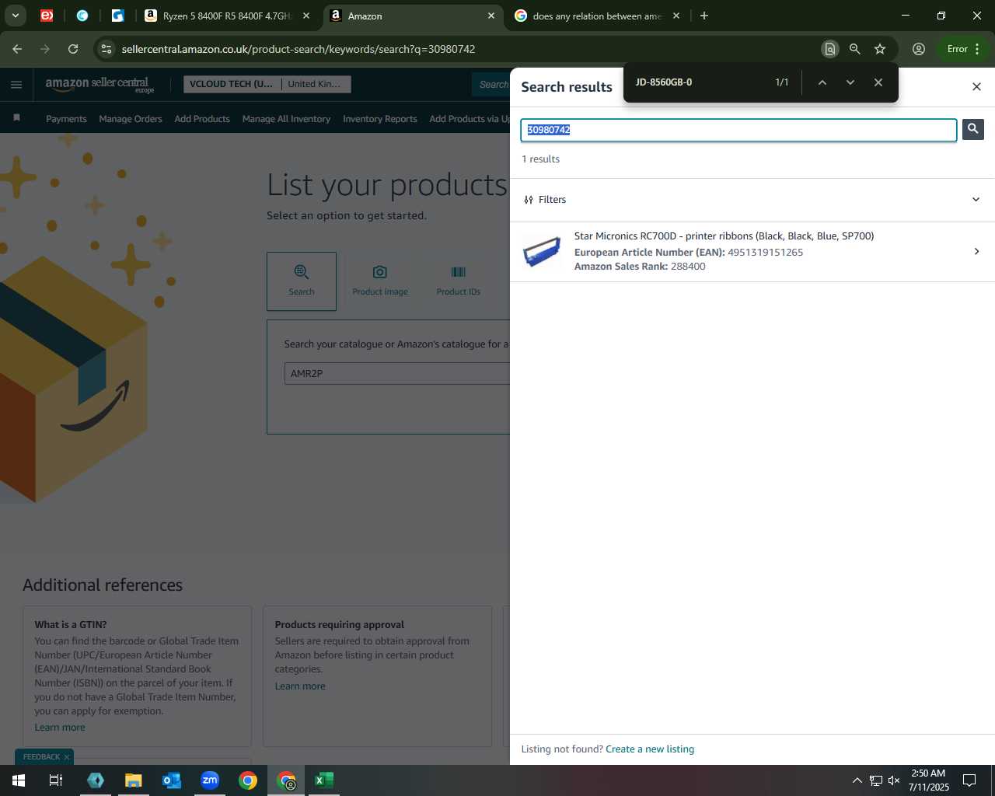Open the Chrome profile icon
The height and width of the screenshot is (796, 995).
(x=919, y=49)
